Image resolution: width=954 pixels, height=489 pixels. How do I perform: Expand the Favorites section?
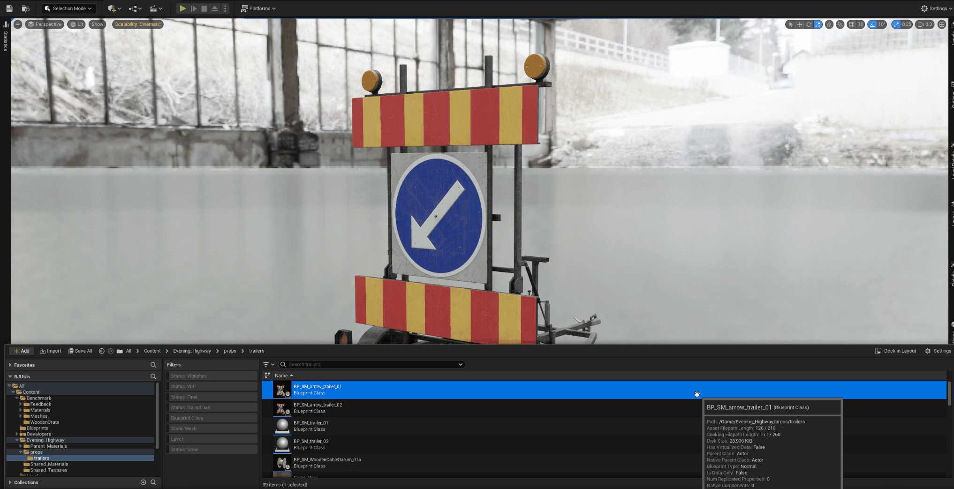click(10, 365)
